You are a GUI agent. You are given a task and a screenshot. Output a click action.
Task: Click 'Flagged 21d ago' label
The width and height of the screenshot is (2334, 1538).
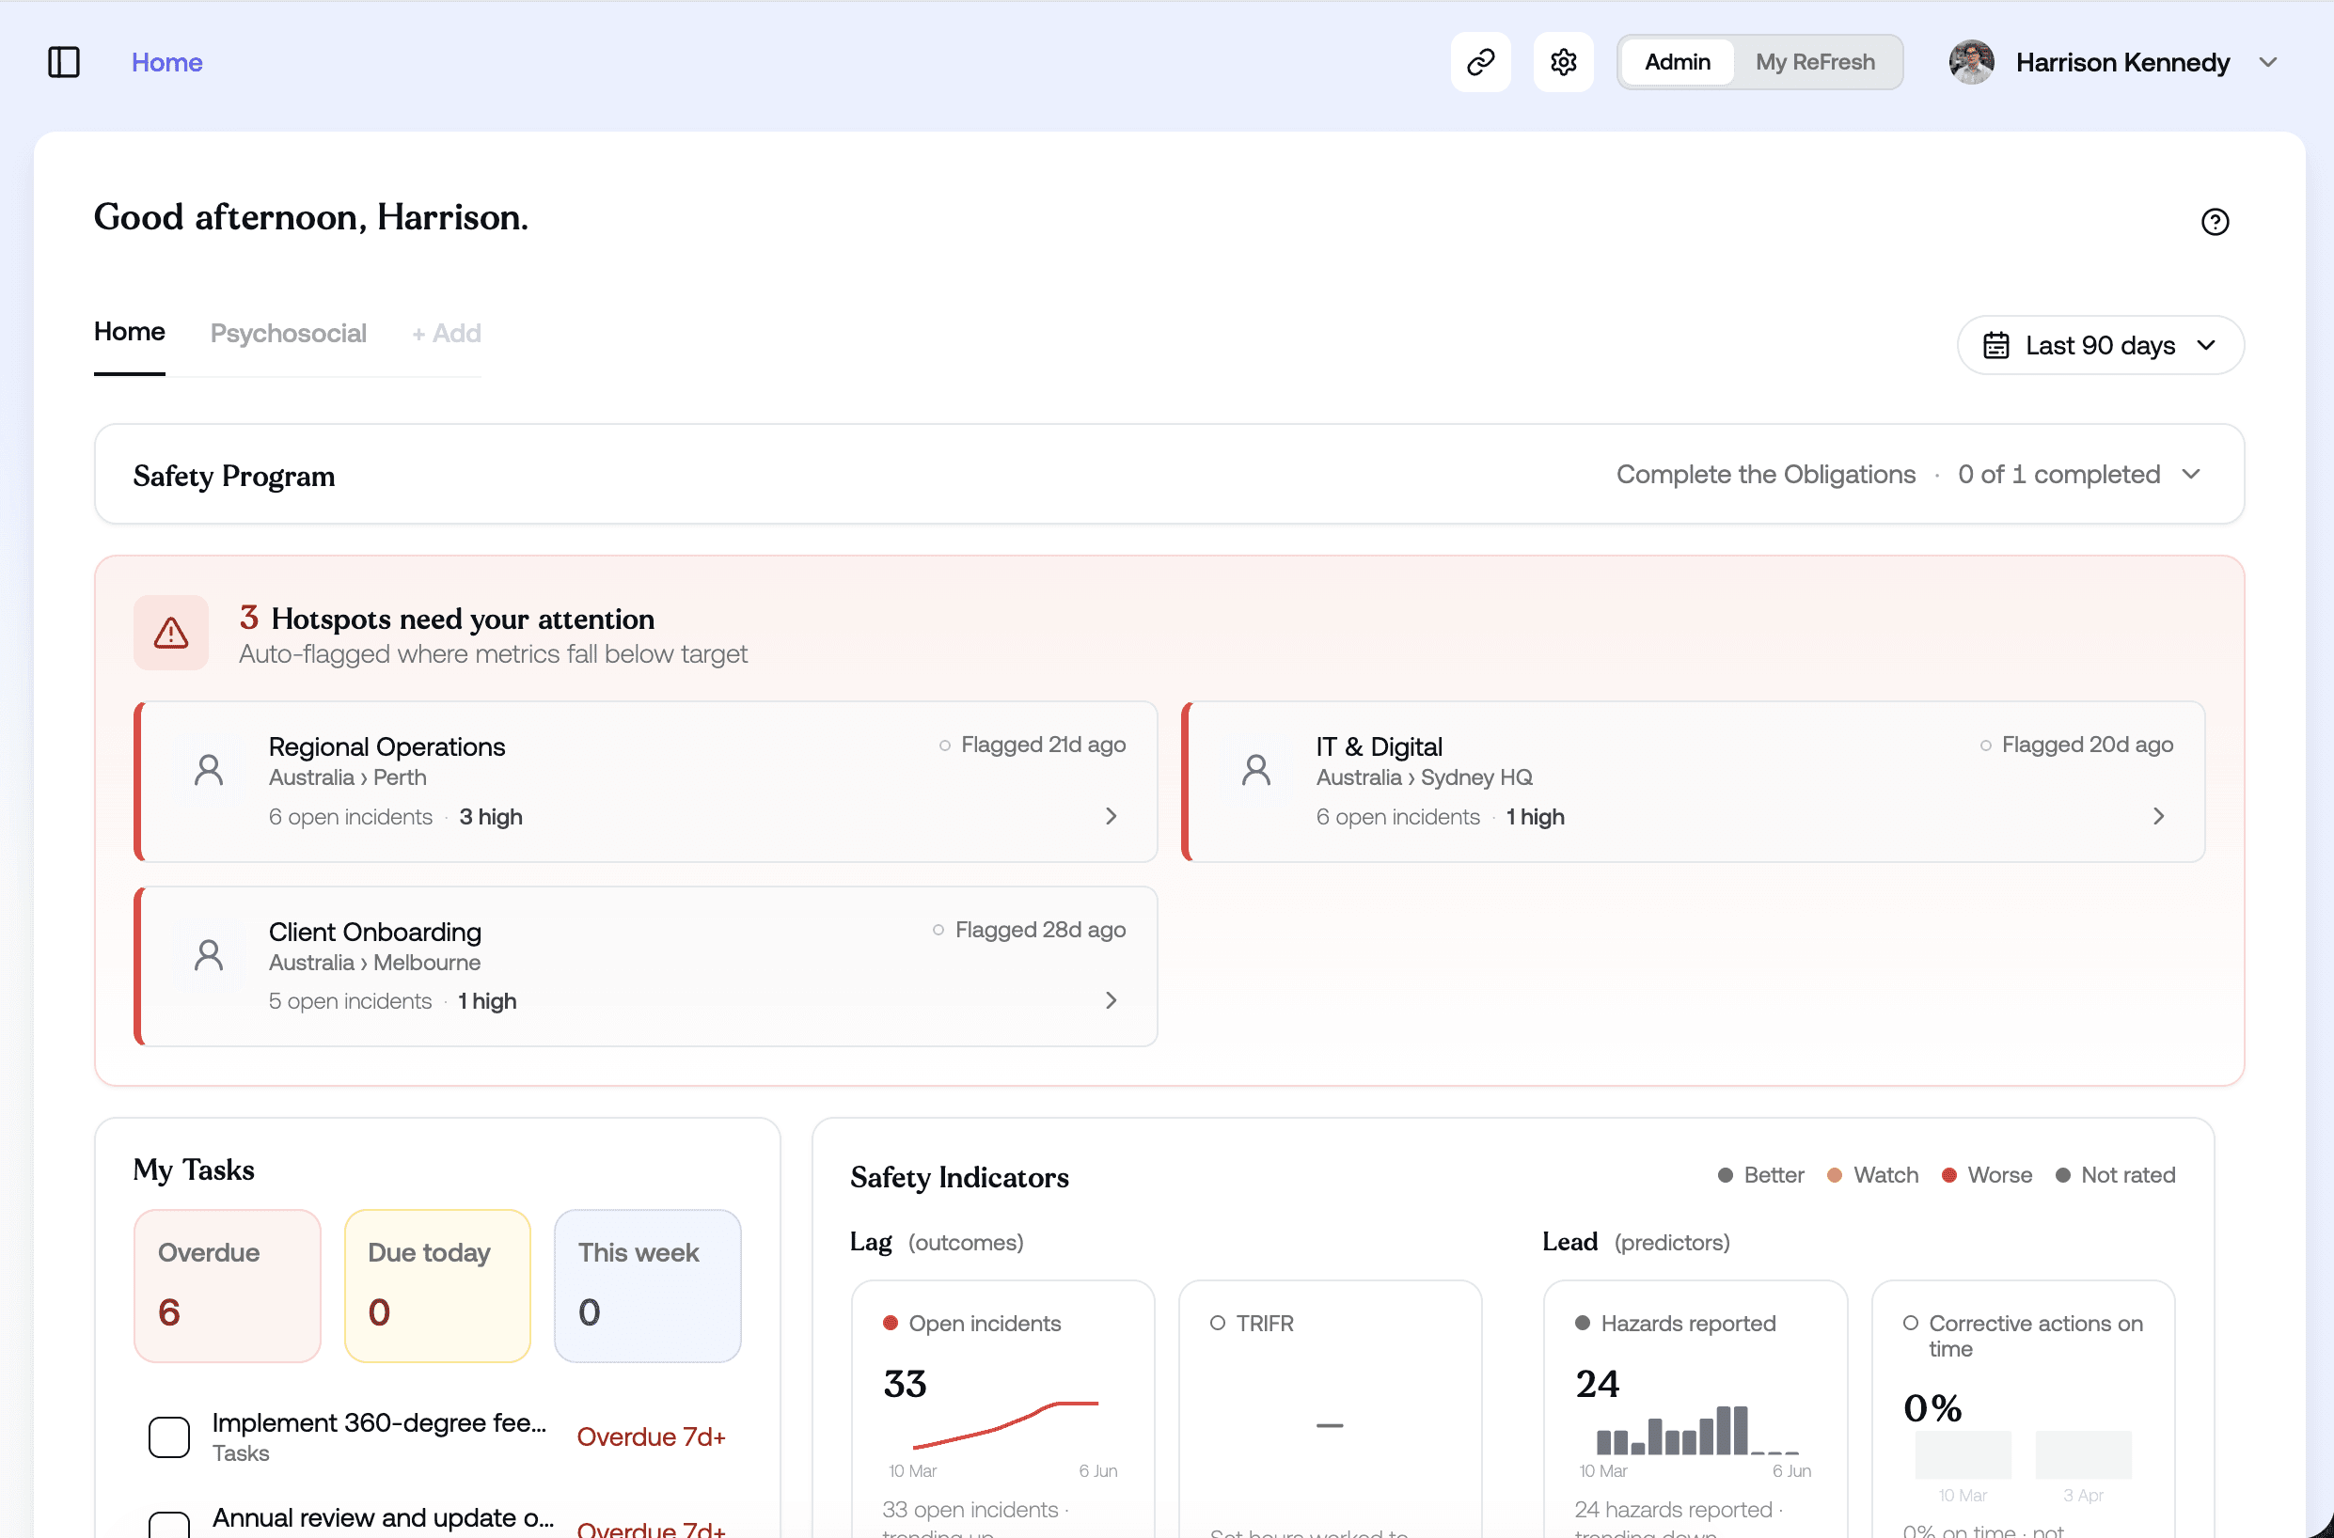[x=1043, y=745]
